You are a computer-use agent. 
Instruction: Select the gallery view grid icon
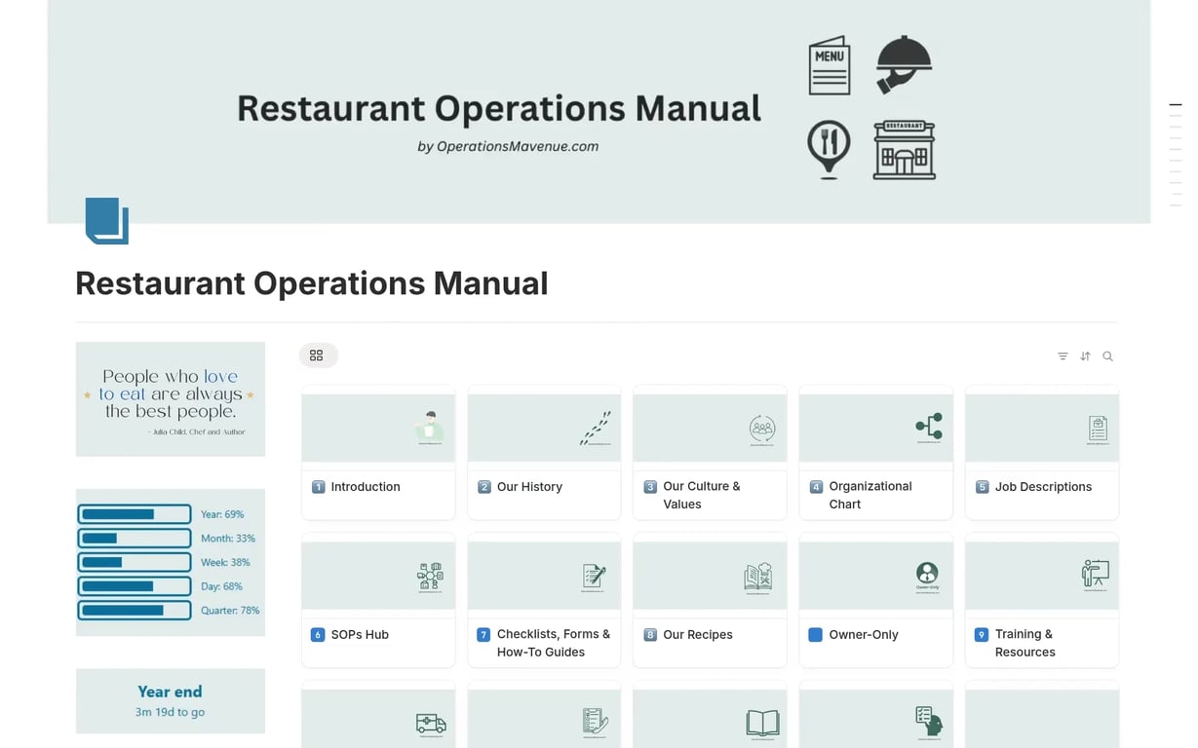click(317, 355)
